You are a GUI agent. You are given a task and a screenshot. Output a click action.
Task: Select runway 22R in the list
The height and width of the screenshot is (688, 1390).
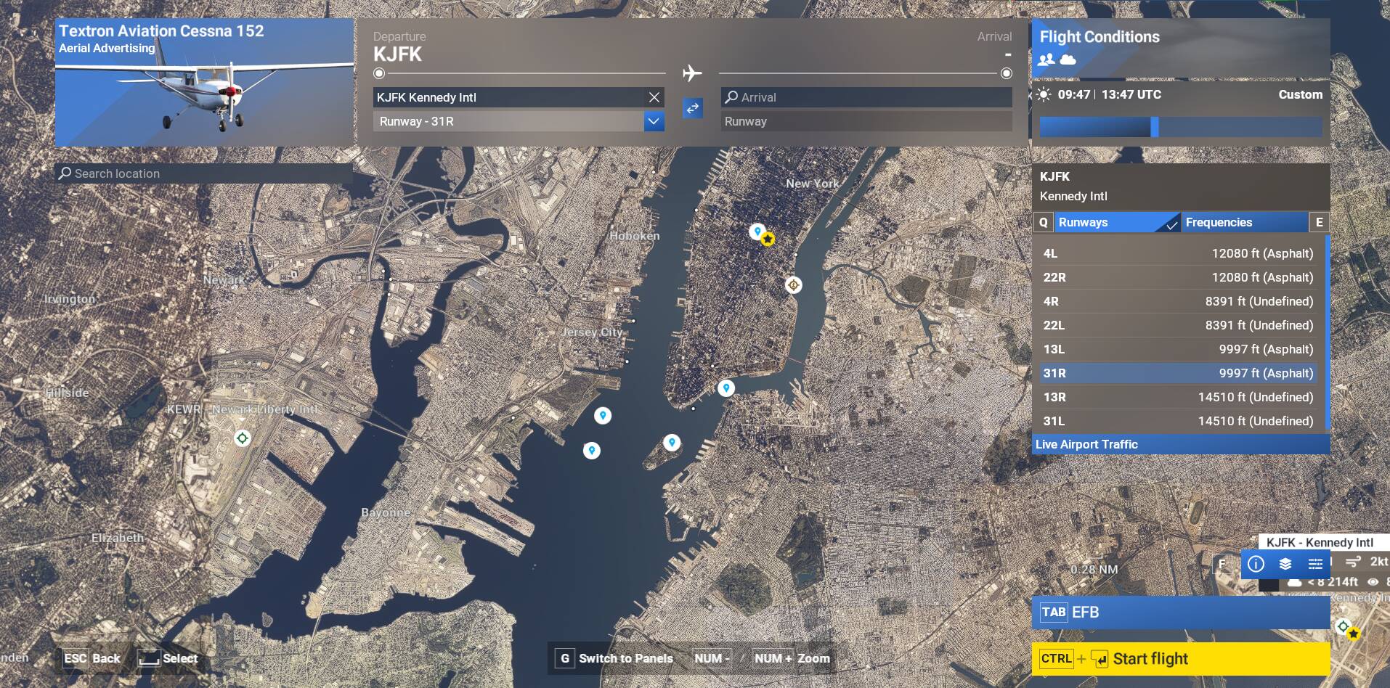point(1178,277)
